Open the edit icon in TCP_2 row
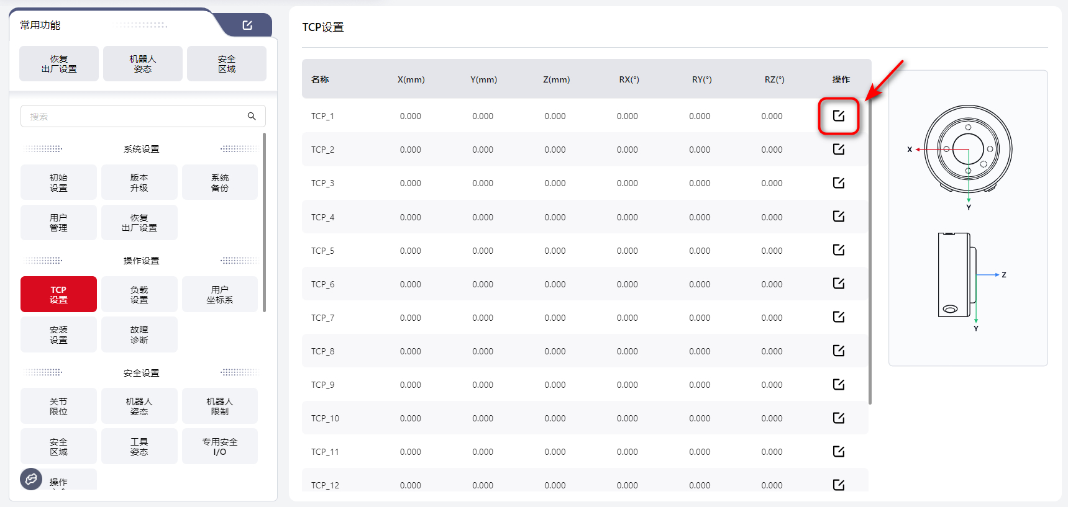The image size is (1068, 507). [838, 150]
